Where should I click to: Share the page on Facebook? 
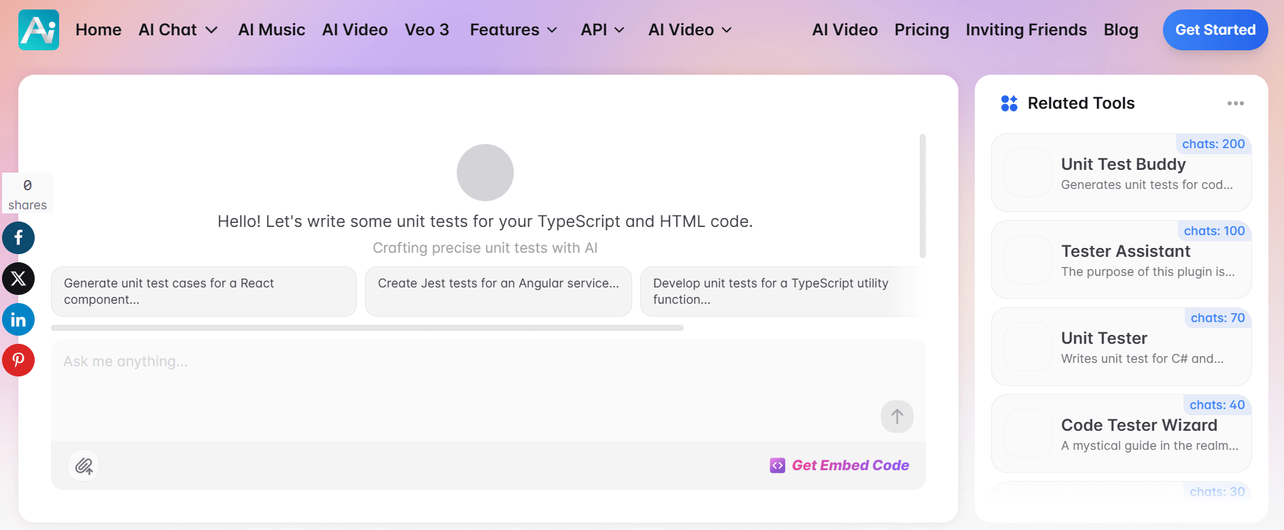click(18, 238)
